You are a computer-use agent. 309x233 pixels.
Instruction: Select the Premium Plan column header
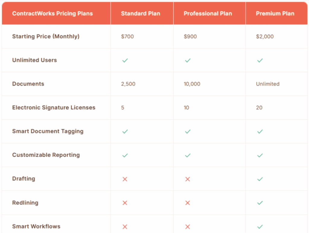coord(275,13)
